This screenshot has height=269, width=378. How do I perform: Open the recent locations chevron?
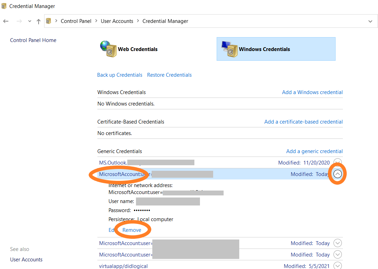(30, 21)
